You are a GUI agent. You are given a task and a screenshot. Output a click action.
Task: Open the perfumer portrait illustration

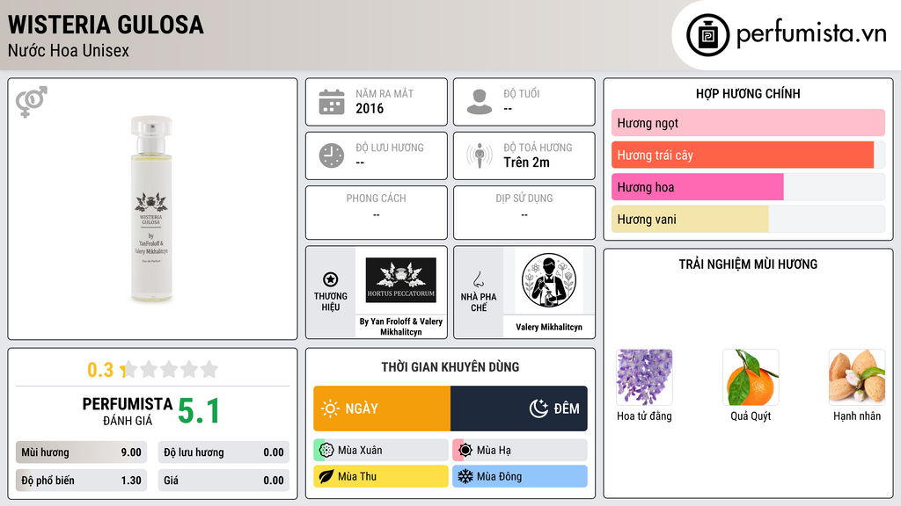coord(549,280)
